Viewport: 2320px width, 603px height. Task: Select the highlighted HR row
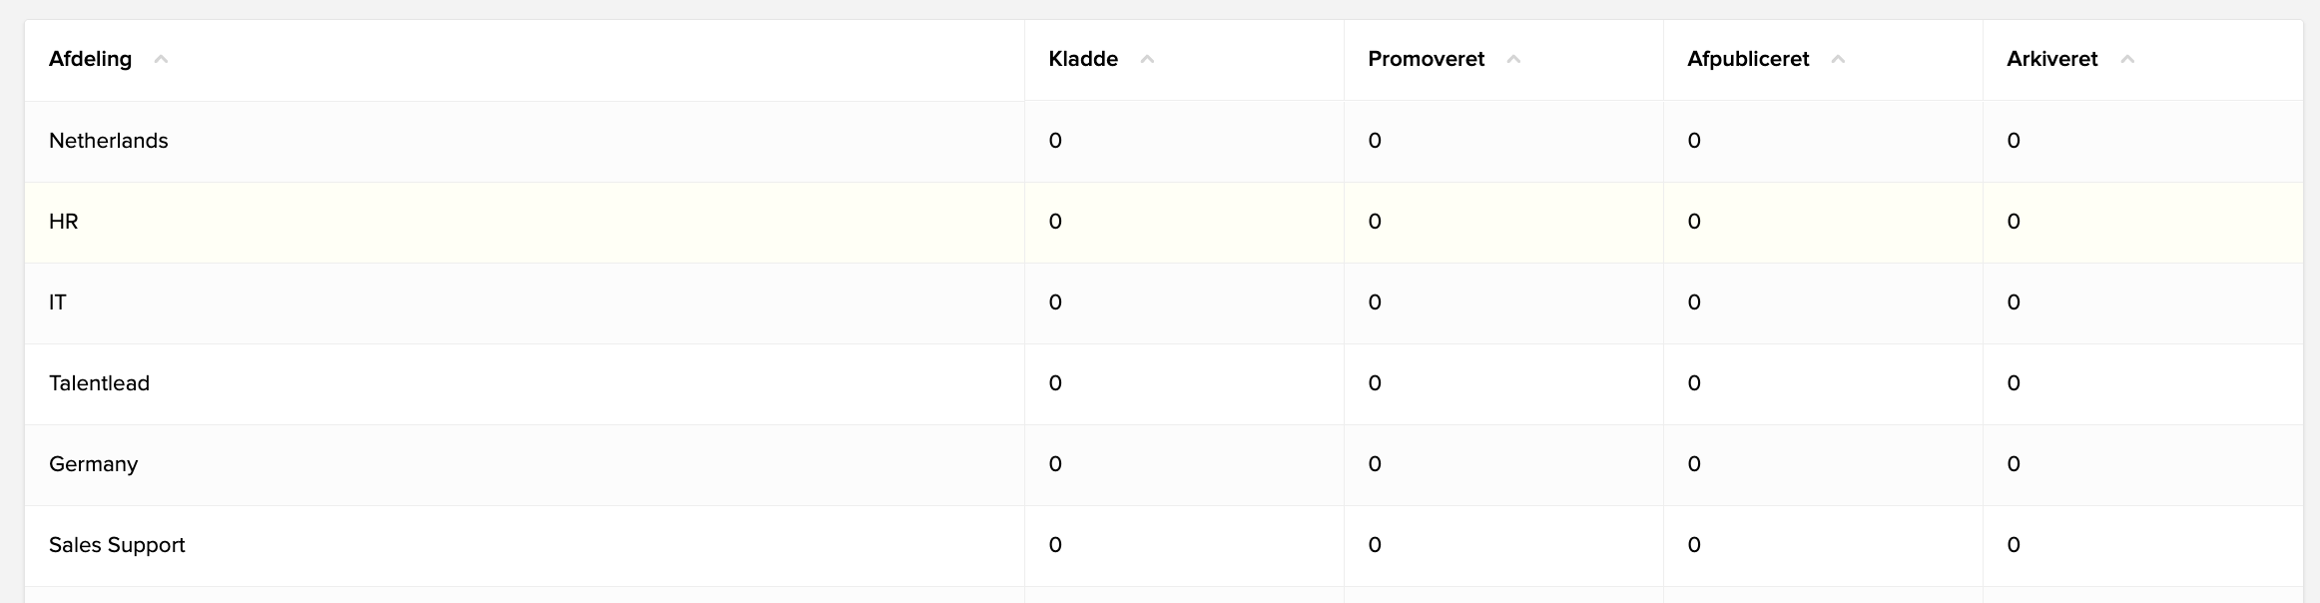[1164, 222]
